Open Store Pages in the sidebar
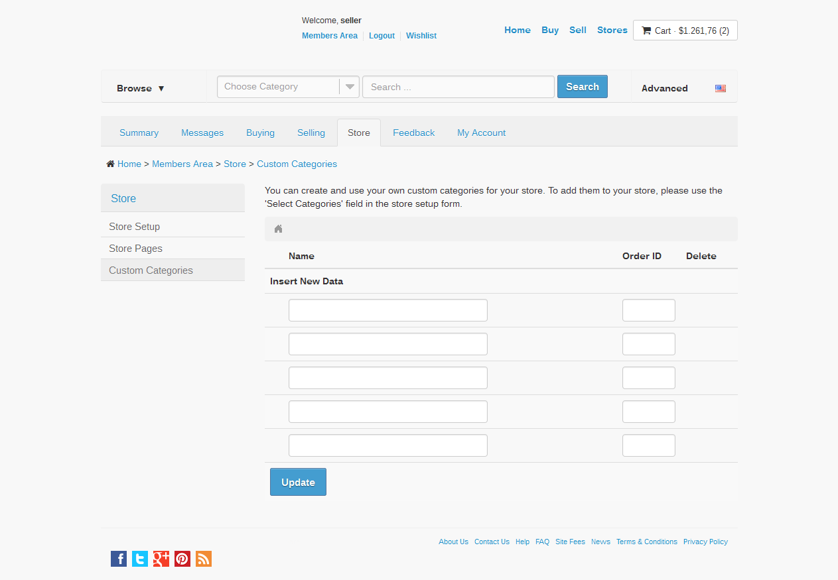This screenshot has height=580, width=838. click(136, 249)
